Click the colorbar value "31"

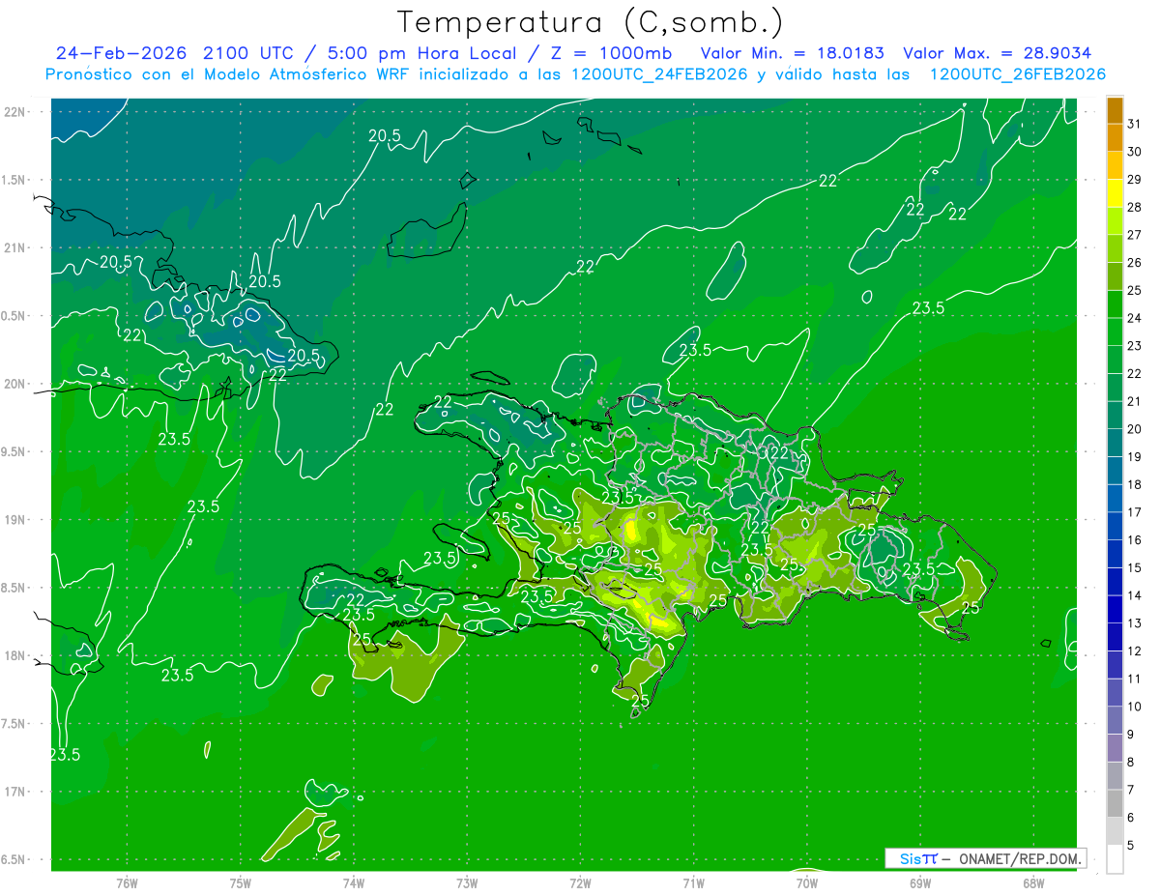[1134, 124]
